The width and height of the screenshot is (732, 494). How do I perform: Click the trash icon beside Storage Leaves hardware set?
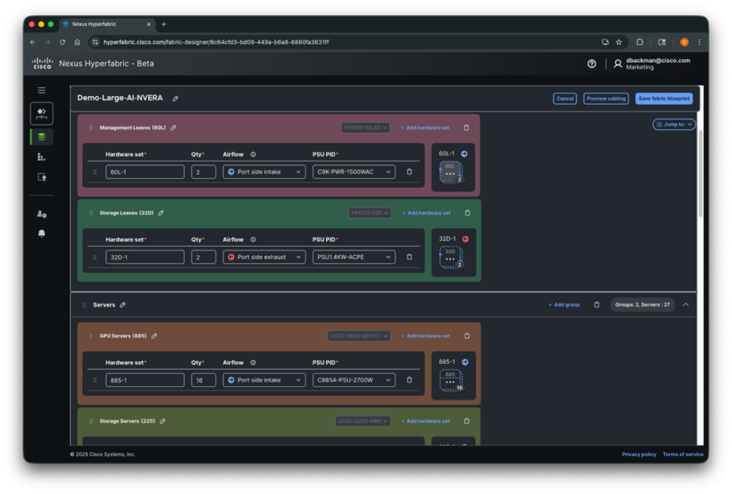408,256
